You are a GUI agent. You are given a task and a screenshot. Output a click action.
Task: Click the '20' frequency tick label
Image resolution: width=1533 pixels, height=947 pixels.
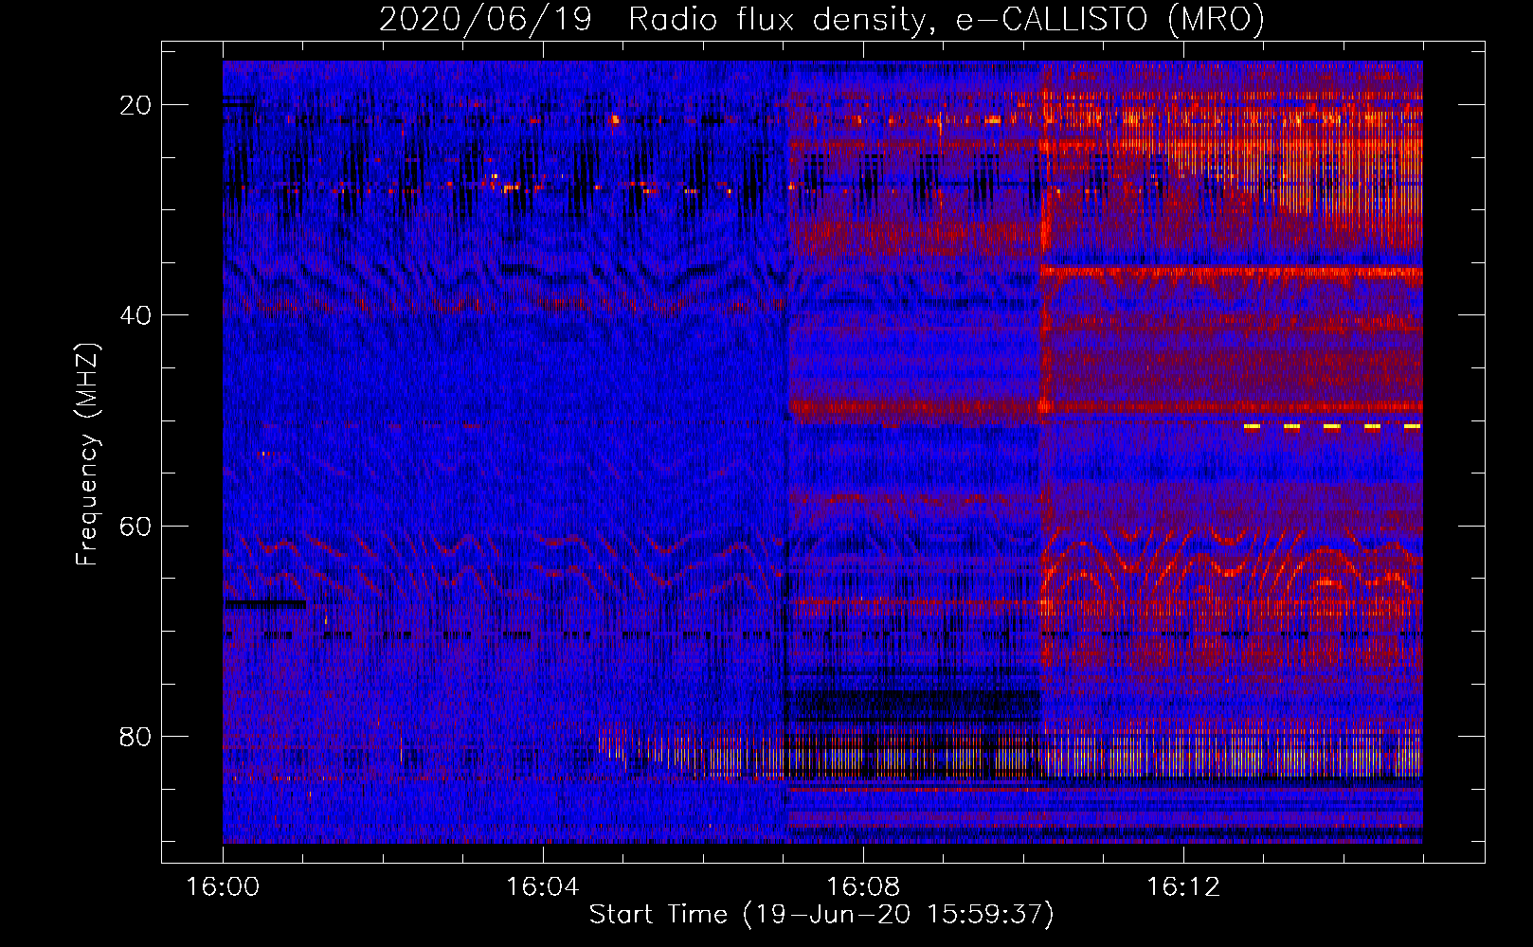pos(135,105)
